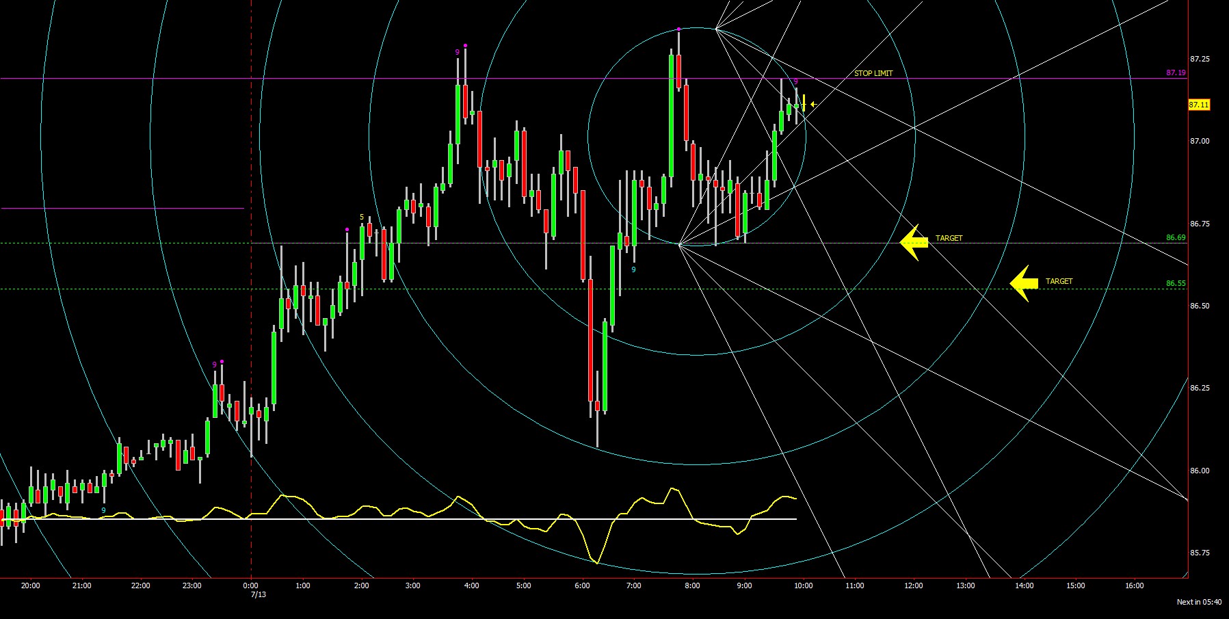
Task: Click the 7:00 time axis label
Action: click(x=634, y=585)
